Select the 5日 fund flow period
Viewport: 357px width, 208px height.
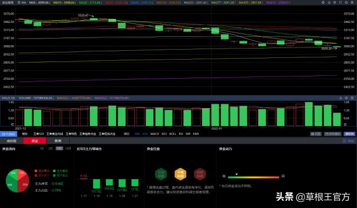pyautogui.click(x=59, y=148)
